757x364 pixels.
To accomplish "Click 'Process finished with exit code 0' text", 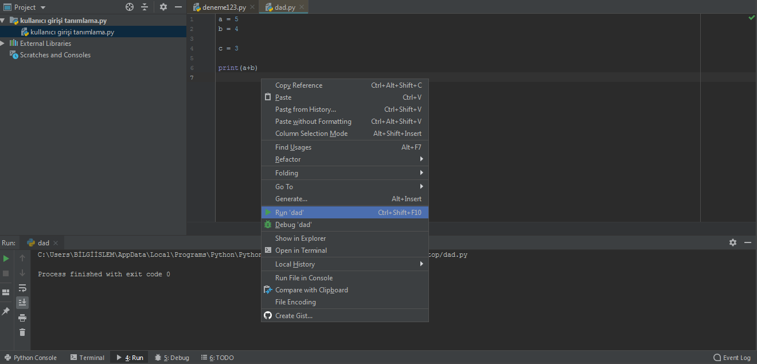I will click(x=104, y=275).
